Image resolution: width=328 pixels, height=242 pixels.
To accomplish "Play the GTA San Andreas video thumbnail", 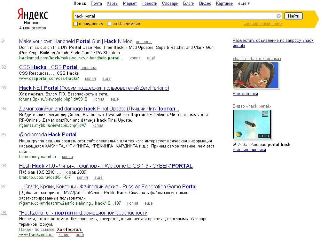I will tap(252, 124).
